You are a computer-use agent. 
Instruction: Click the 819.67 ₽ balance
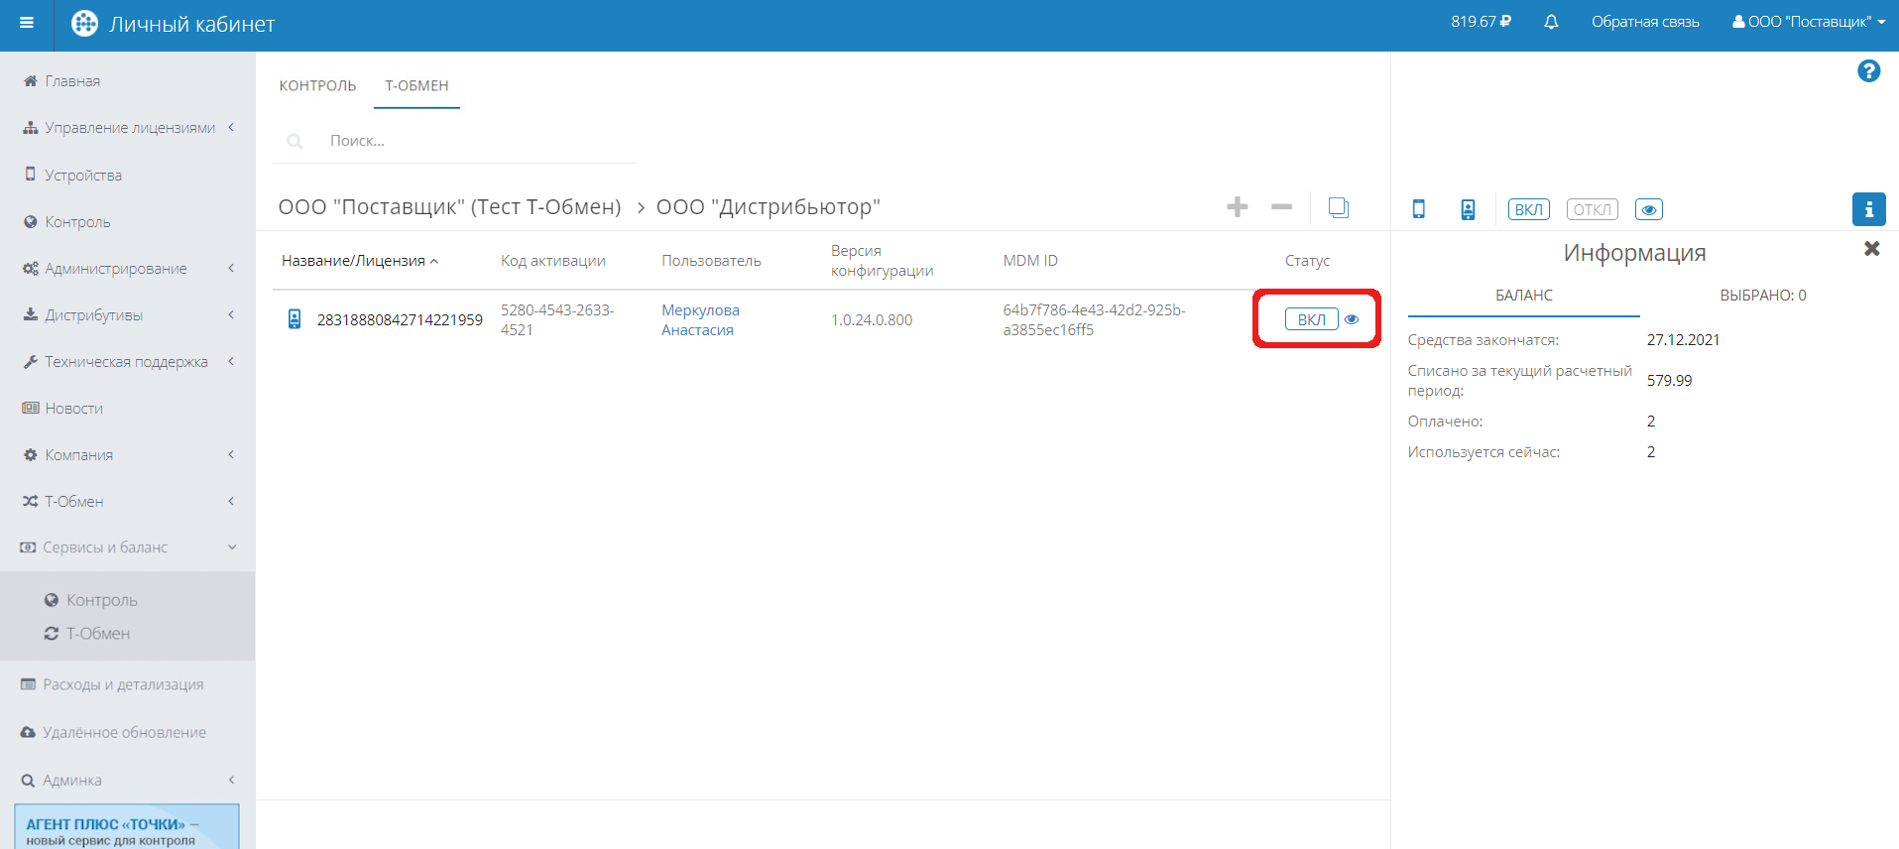[1481, 22]
